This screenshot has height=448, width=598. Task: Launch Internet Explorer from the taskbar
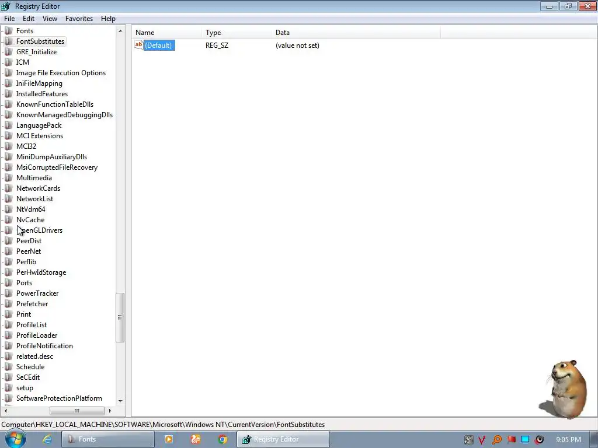pyautogui.click(x=47, y=439)
